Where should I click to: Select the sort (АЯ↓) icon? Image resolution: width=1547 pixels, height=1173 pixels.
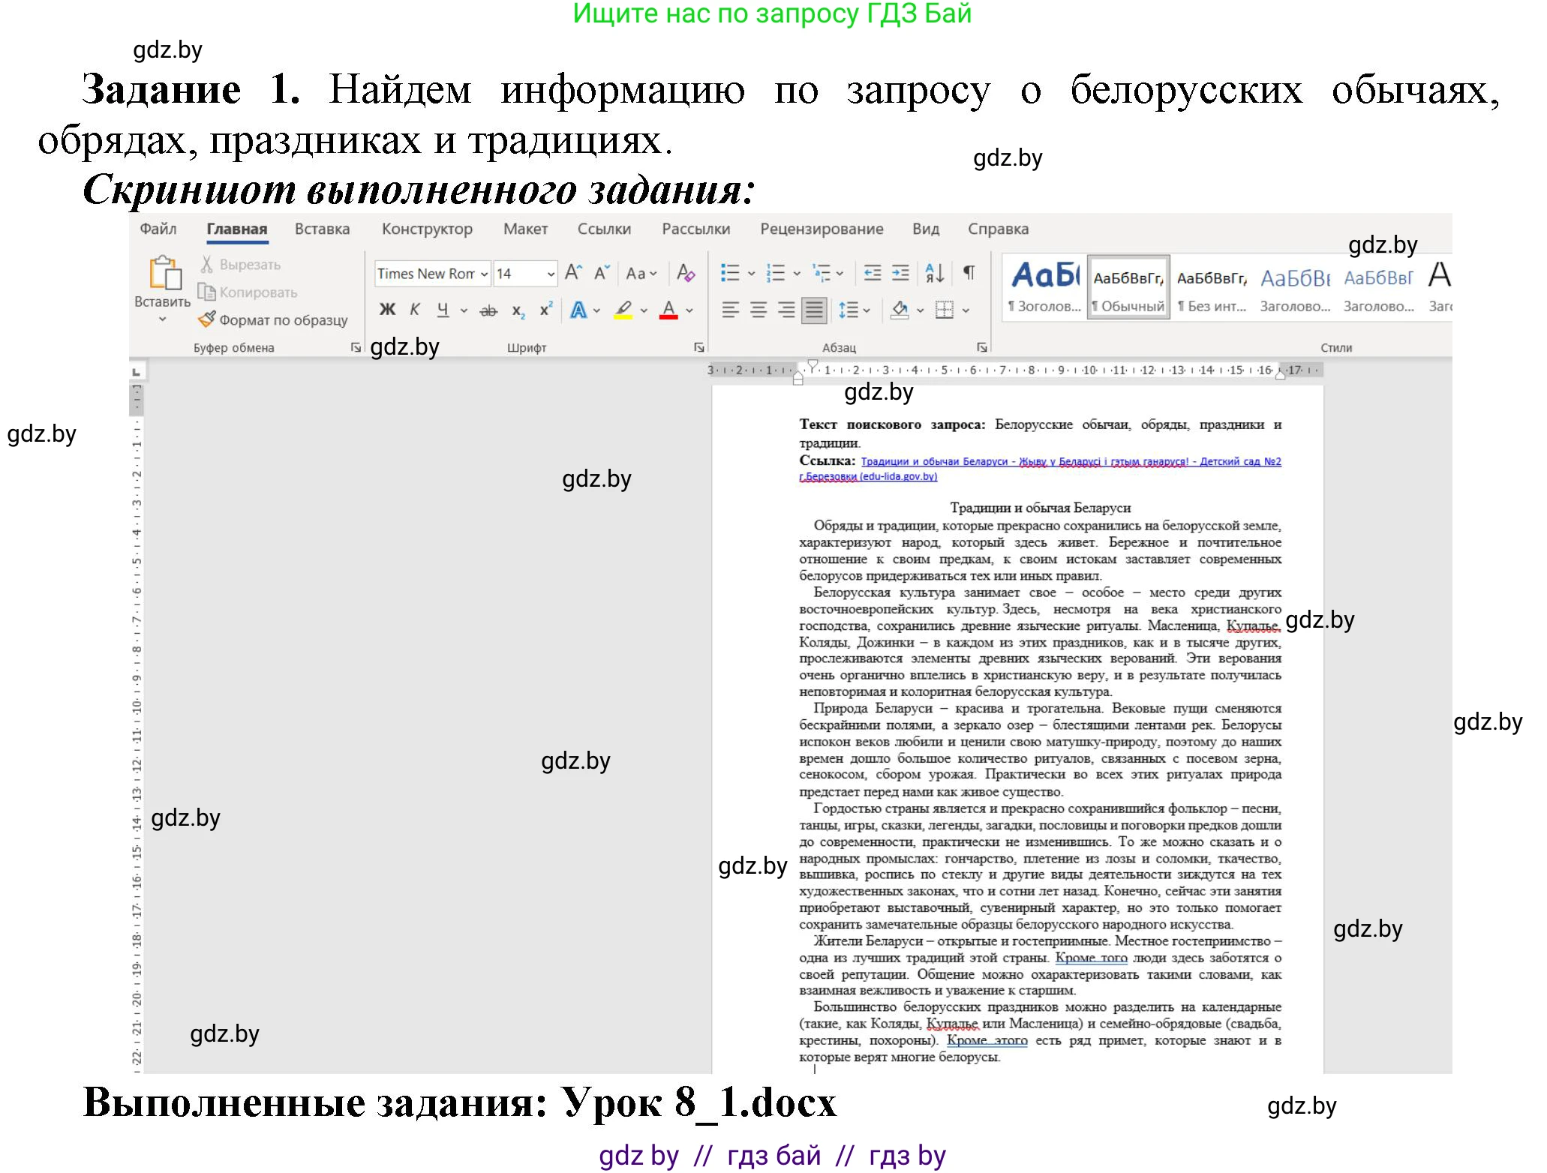pyautogui.click(x=933, y=273)
